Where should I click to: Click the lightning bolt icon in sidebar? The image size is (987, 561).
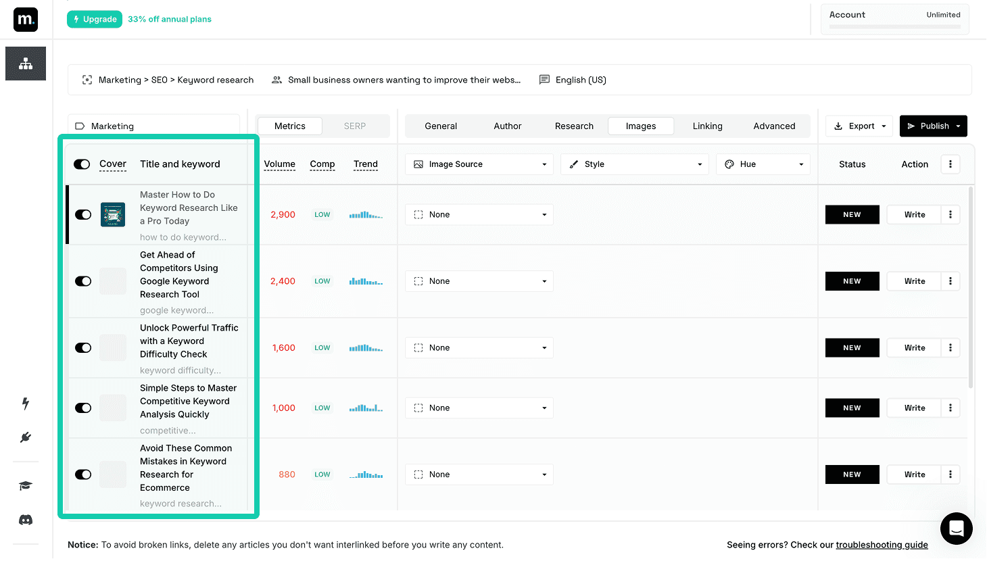click(25, 404)
